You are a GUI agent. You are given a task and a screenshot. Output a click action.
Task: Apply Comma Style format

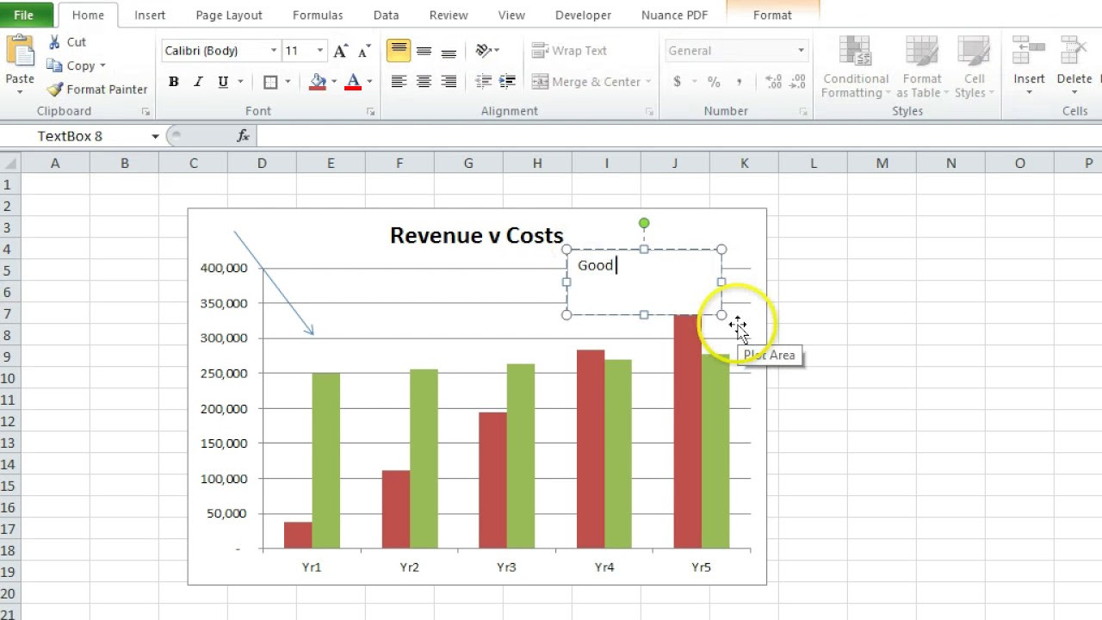(739, 82)
